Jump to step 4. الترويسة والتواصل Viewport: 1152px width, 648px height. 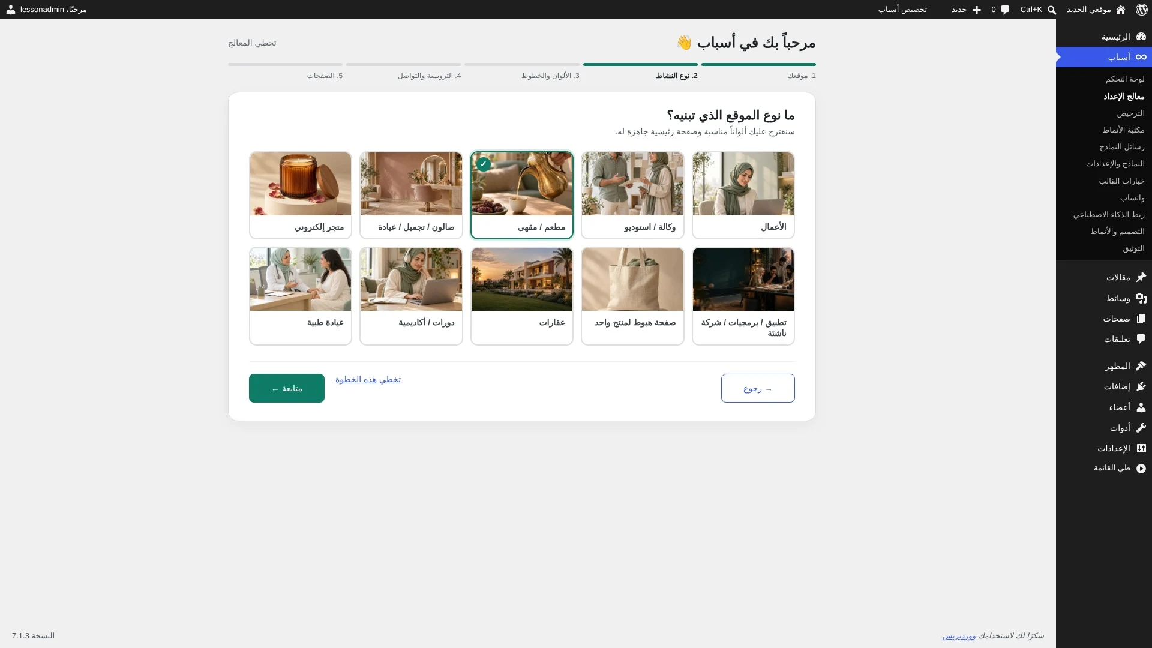click(403, 71)
